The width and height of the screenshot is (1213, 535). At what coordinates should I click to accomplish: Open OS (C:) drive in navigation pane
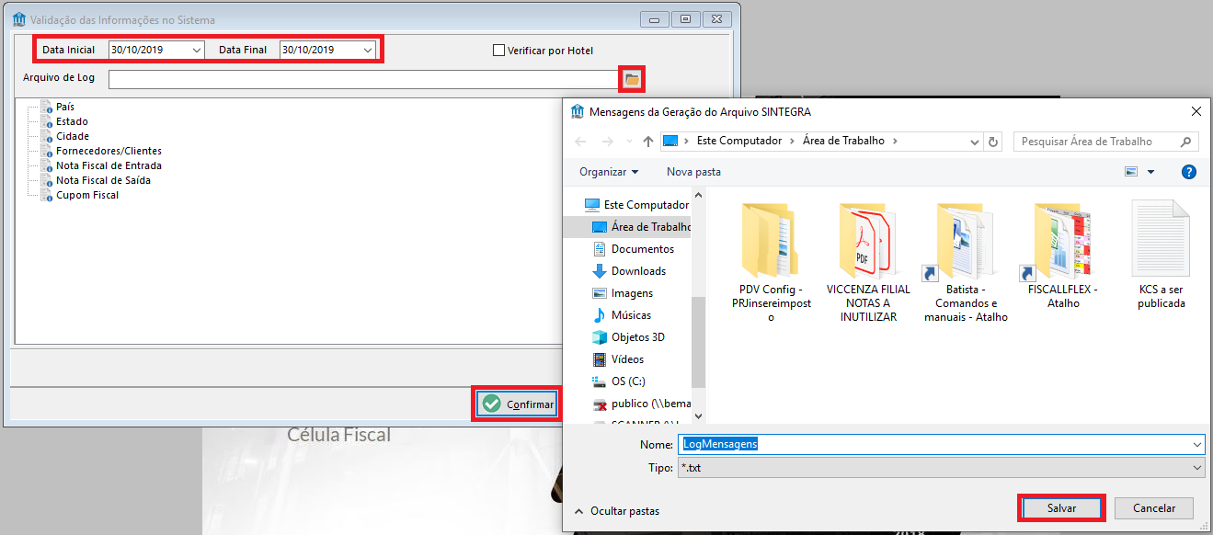click(x=627, y=381)
